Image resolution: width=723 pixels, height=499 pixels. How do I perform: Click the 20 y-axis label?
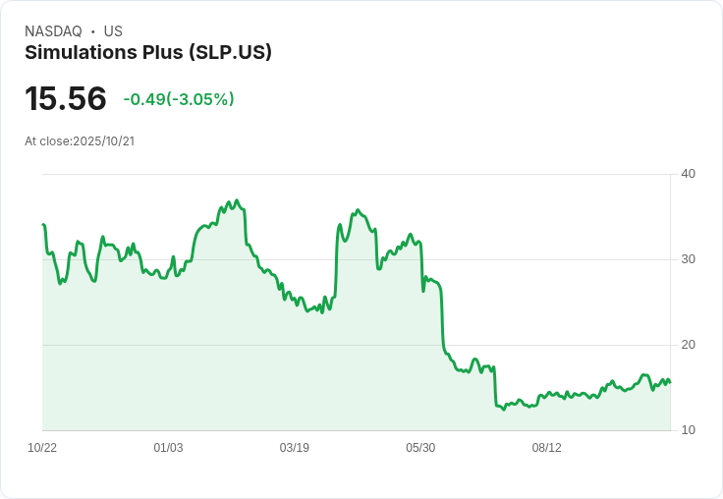click(x=689, y=345)
